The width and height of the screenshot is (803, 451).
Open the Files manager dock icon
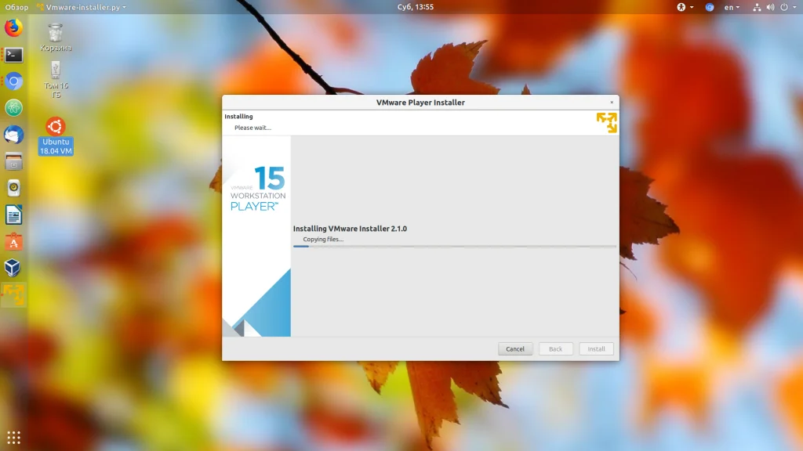click(14, 161)
